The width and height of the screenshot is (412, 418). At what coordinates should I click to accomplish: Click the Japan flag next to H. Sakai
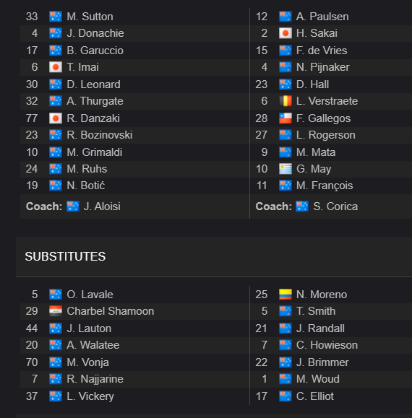(x=286, y=33)
